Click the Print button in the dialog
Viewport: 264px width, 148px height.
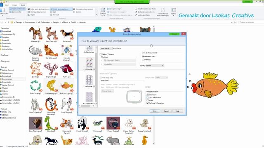coord(155,111)
